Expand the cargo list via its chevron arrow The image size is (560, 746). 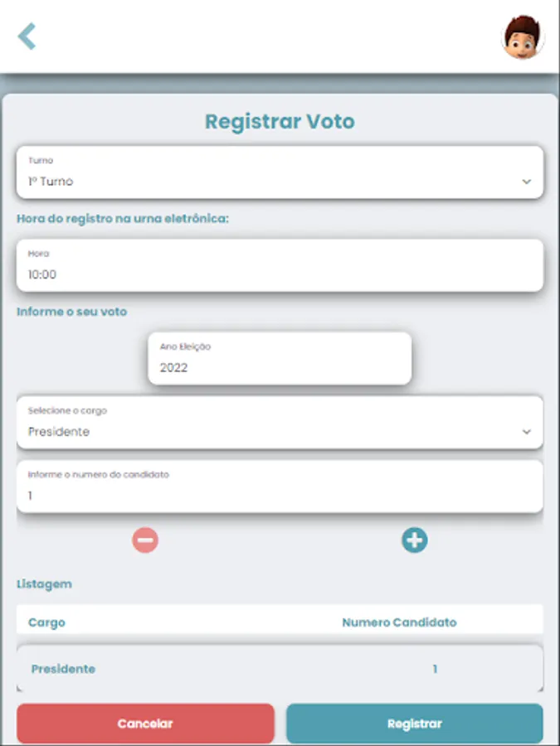(526, 432)
